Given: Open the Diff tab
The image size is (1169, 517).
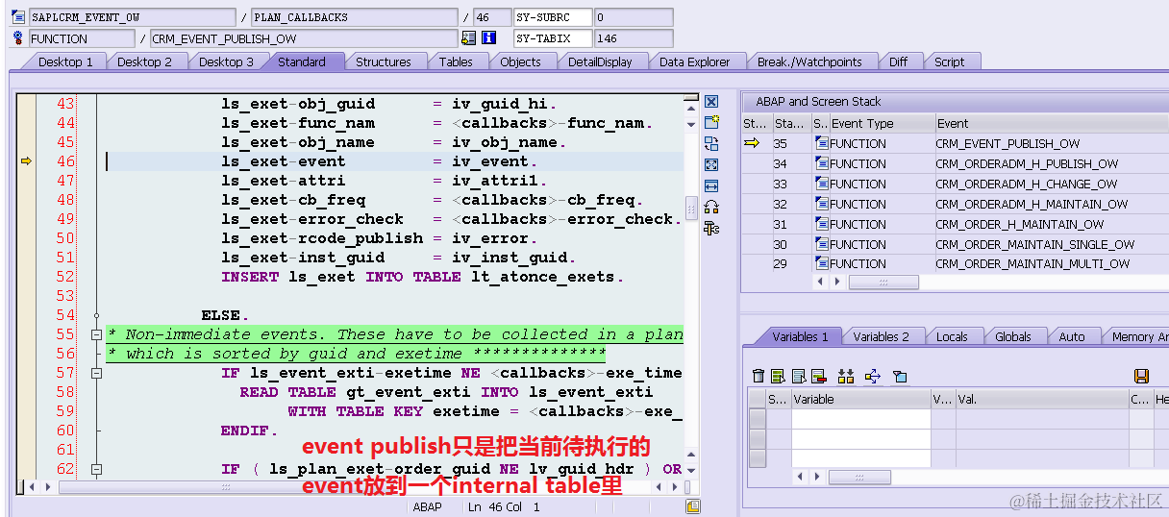Looking at the screenshot, I should click(x=898, y=62).
